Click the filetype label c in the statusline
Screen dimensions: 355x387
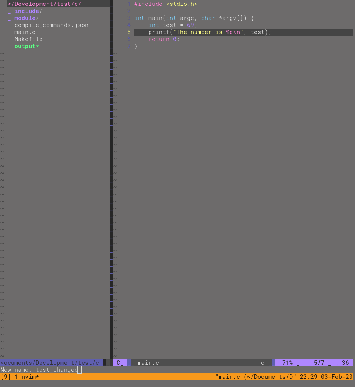click(x=263, y=363)
